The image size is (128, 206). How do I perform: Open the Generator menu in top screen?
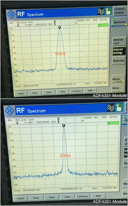coord(119,60)
